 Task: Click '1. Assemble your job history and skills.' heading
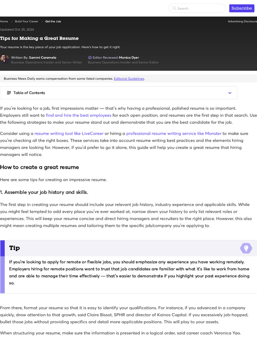44,192
